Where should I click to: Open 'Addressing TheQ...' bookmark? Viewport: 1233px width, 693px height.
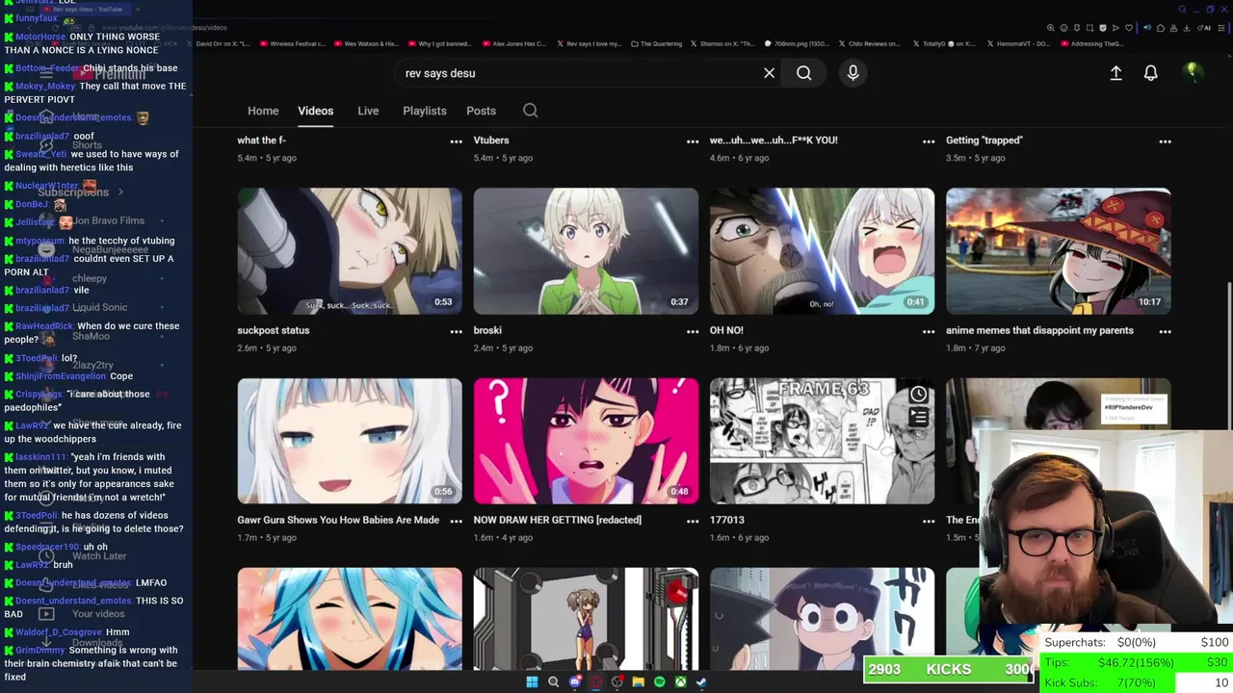[1091, 43]
